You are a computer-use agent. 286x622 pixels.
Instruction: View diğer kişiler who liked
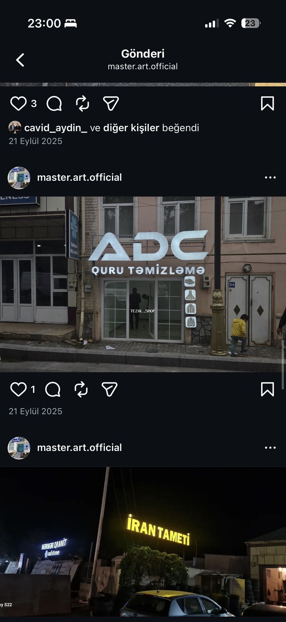coord(131,128)
